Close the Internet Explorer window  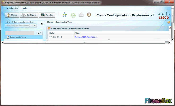tap(169, 2)
